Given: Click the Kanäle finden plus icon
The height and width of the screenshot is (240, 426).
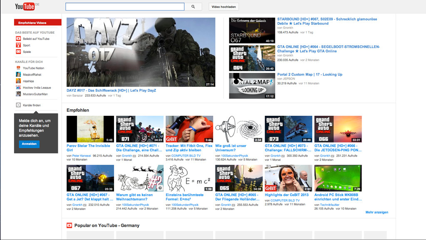Looking at the screenshot, I should [x=18, y=105].
